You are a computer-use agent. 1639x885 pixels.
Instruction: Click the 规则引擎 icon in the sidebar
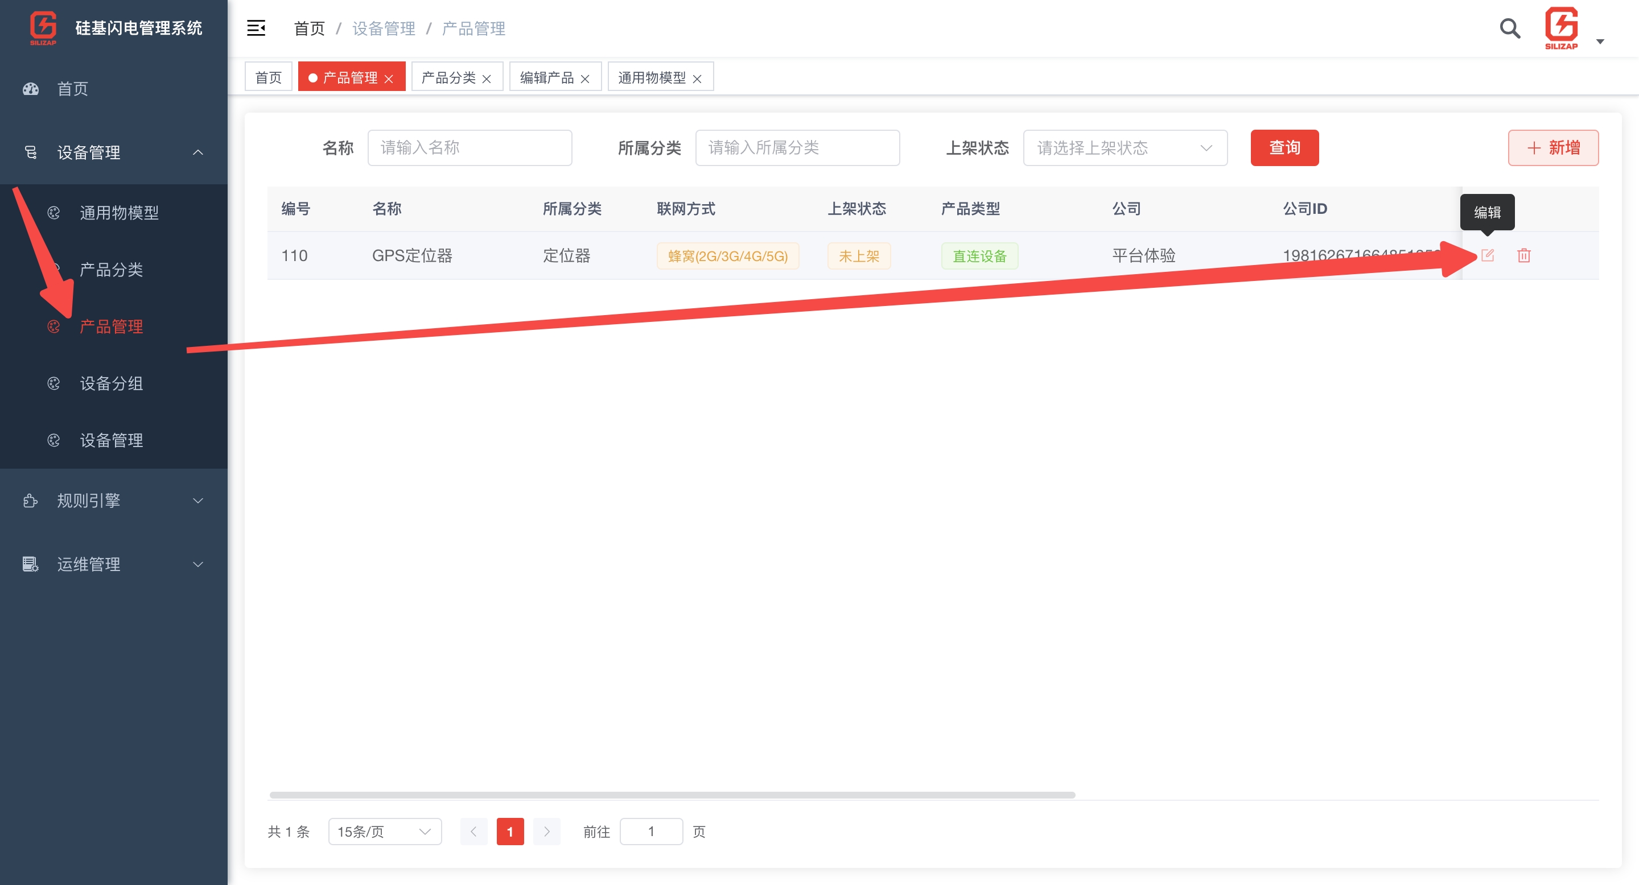pyautogui.click(x=30, y=501)
